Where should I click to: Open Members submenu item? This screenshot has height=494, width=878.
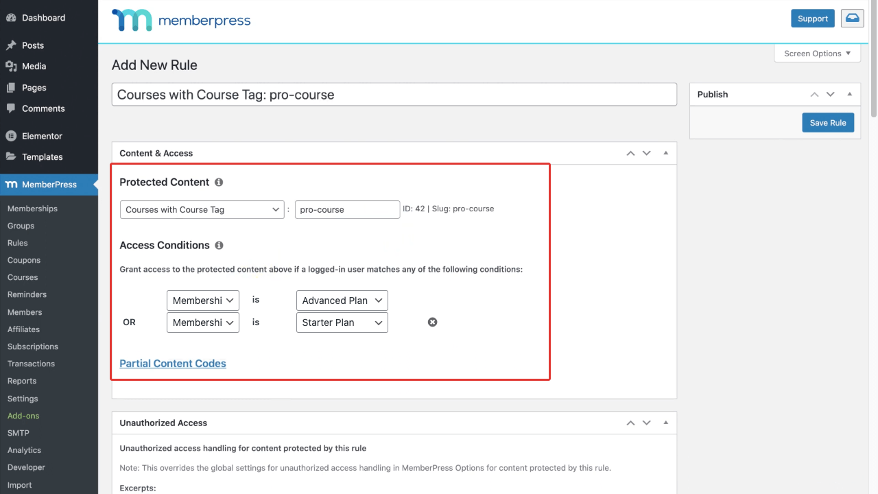click(25, 312)
